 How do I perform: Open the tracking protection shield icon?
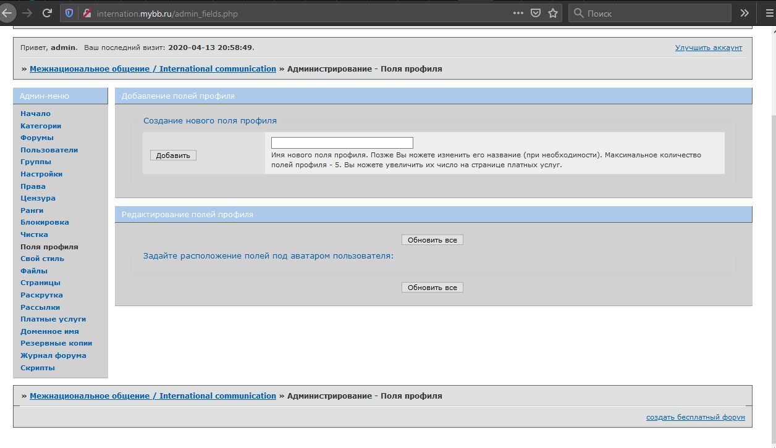[69, 13]
